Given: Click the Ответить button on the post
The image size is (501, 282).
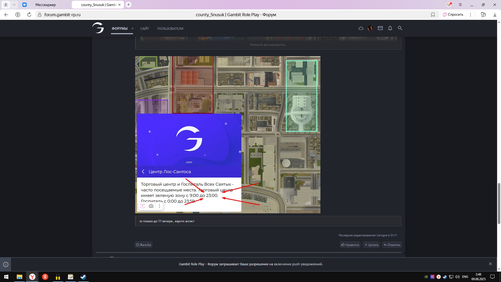Looking at the screenshot, I should [x=392, y=245].
